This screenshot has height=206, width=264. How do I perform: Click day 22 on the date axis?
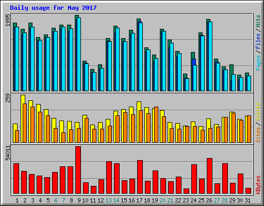click(x=178, y=200)
